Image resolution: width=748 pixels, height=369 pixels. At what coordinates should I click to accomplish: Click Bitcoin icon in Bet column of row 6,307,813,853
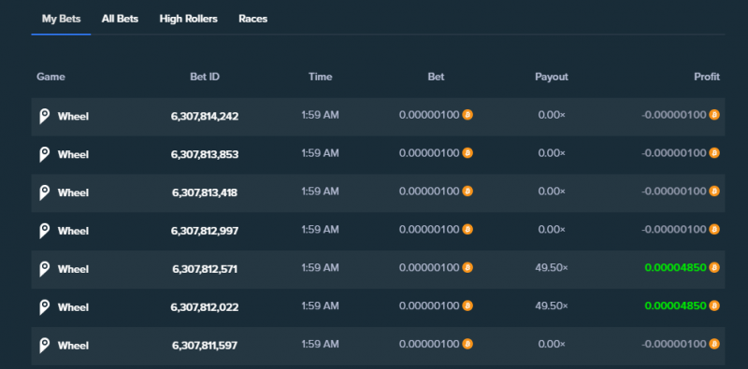click(467, 153)
